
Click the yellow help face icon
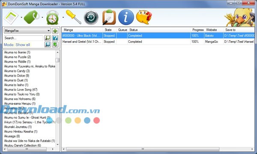(144, 17)
